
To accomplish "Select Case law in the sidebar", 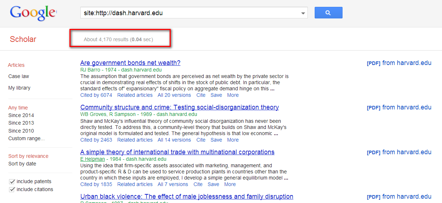I will click(x=19, y=76).
